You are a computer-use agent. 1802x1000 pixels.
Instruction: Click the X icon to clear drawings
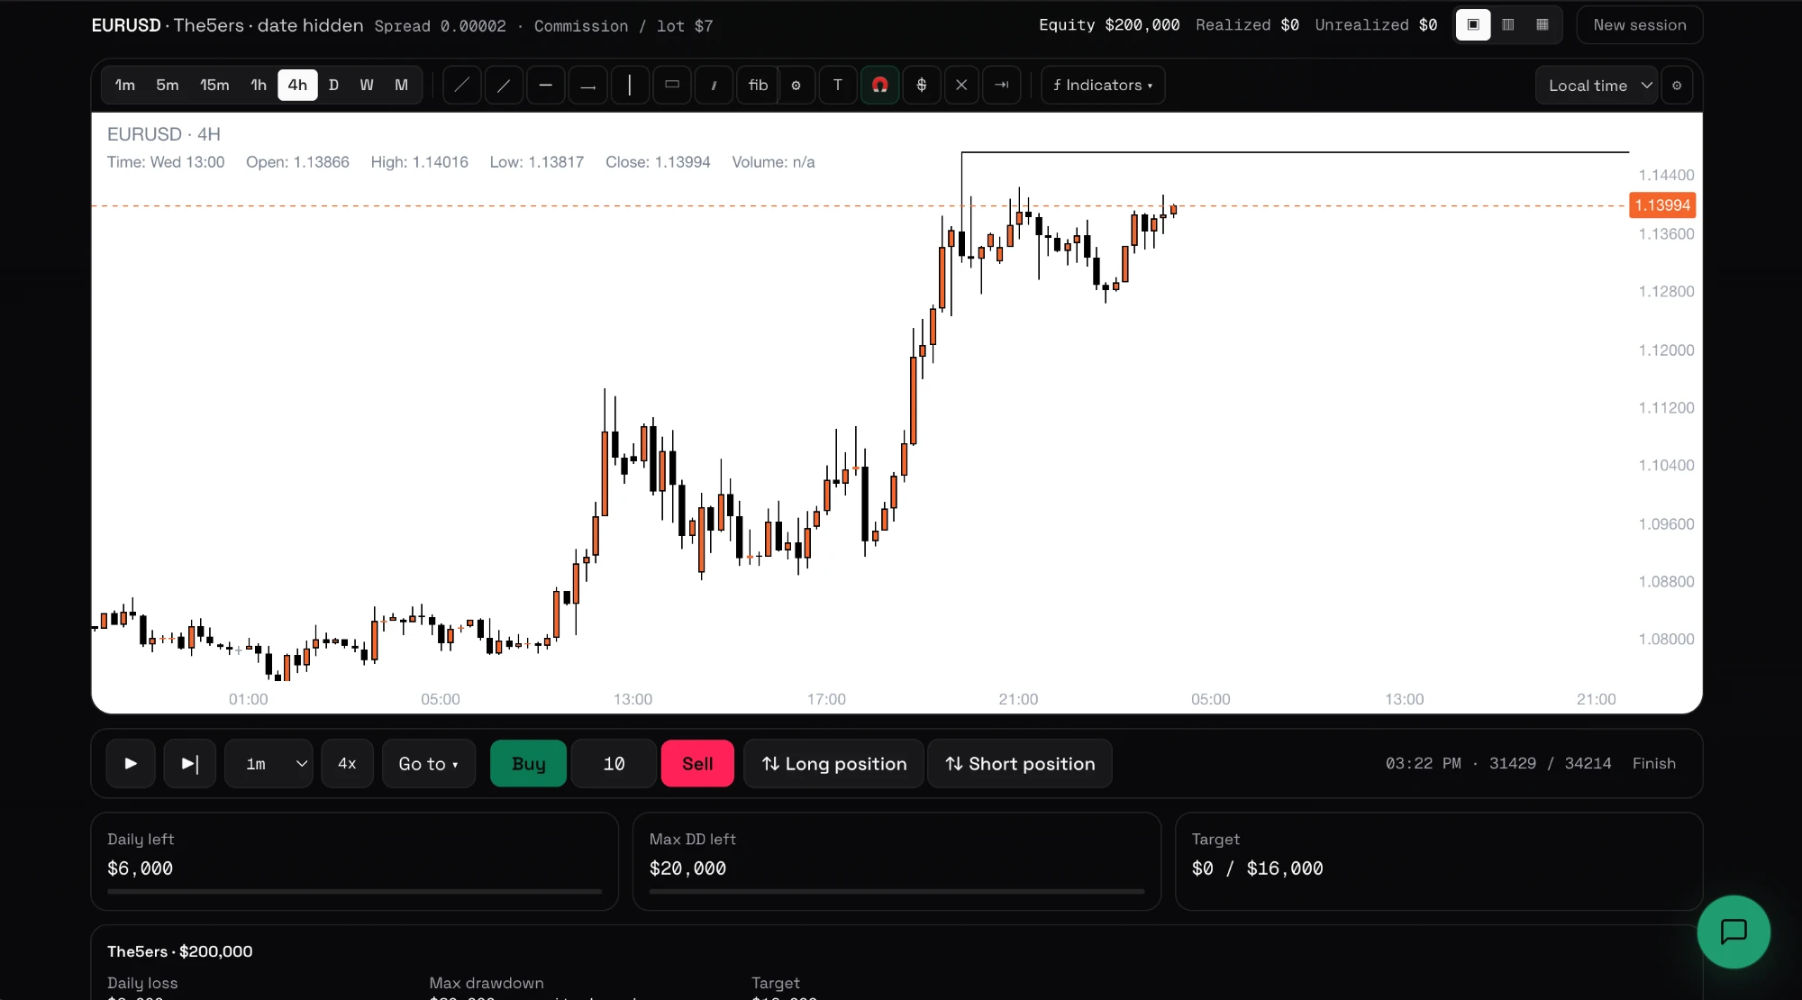click(x=961, y=85)
